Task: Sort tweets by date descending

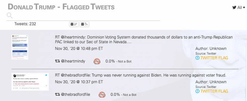Action: coord(74,24)
